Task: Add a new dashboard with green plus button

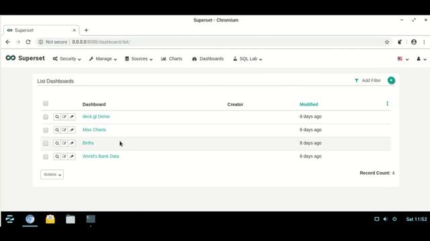Action: click(391, 80)
